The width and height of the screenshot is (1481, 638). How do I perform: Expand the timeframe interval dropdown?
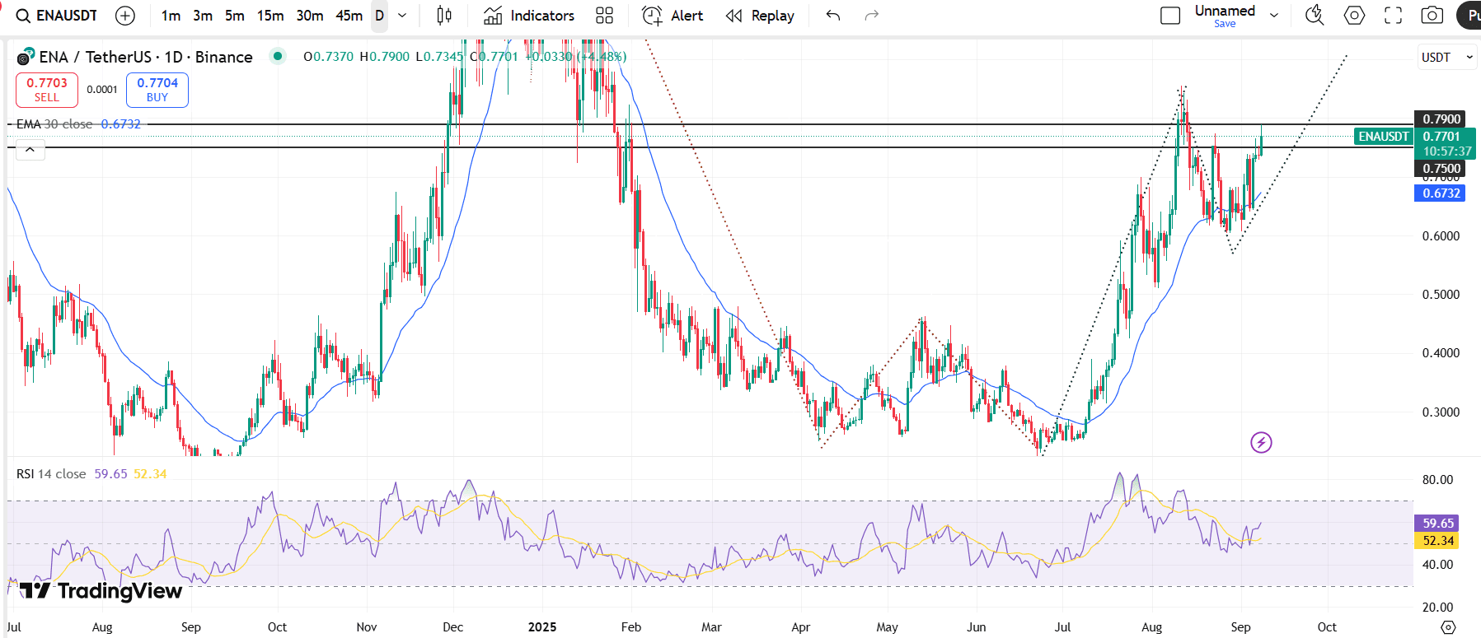pos(402,16)
